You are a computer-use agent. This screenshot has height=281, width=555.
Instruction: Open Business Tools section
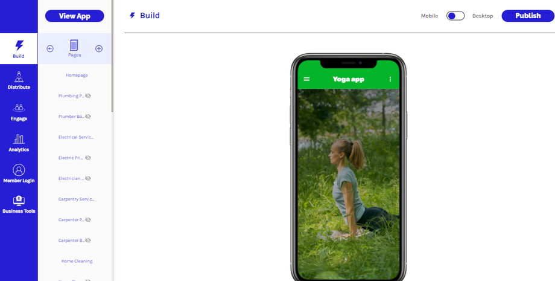coord(19,205)
